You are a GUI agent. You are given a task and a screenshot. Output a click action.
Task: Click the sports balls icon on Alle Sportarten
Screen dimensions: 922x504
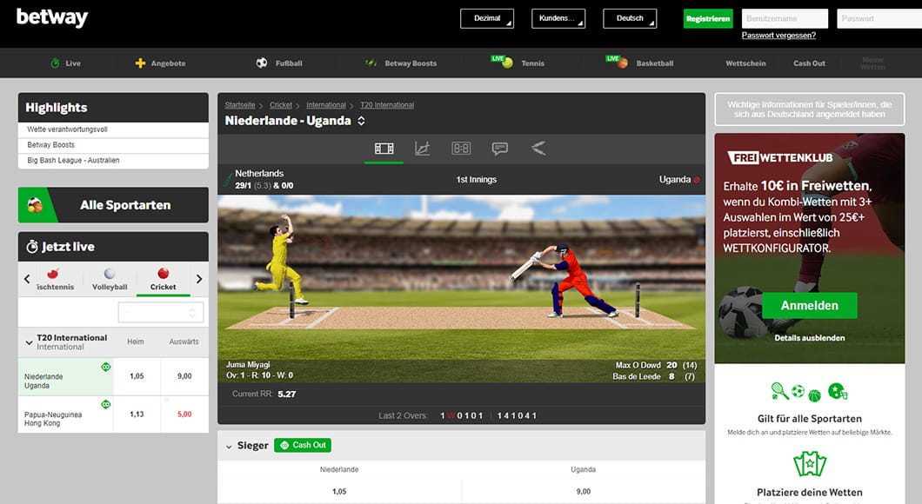pyautogui.click(x=35, y=205)
